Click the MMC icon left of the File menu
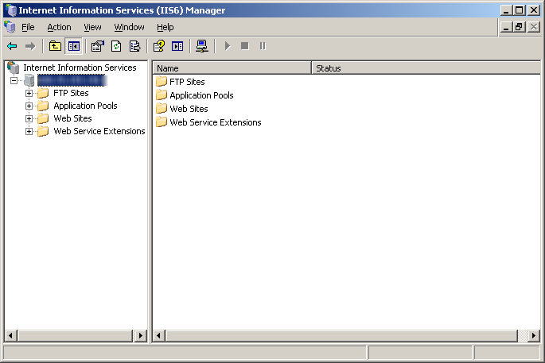Viewport: 545px width, 363px height. point(10,27)
